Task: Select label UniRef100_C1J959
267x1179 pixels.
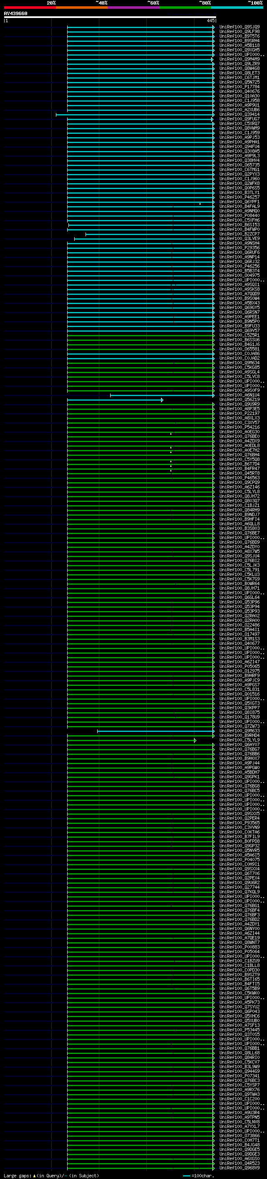Action: point(239,133)
